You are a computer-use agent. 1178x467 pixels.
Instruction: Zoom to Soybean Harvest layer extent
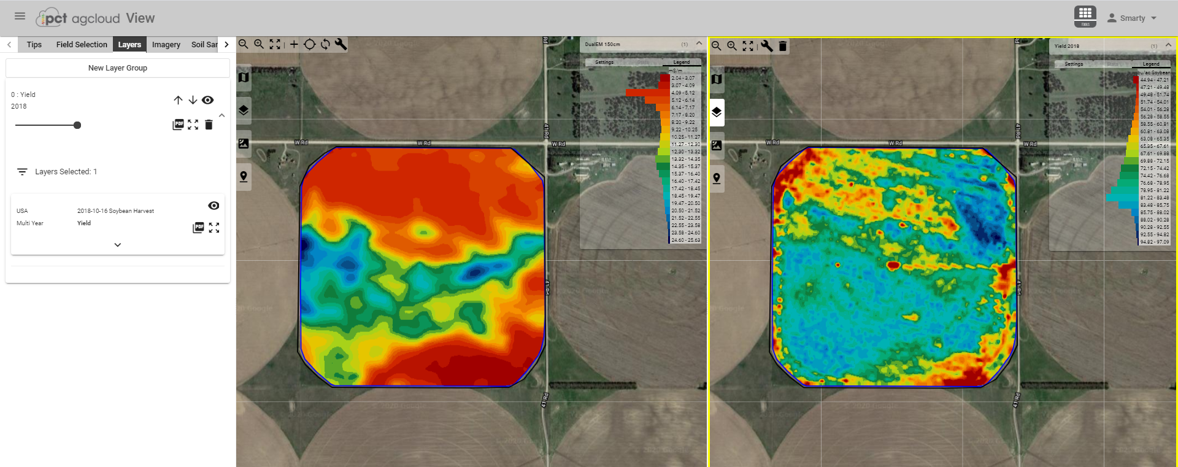pyautogui.click(x=214, y=228)
